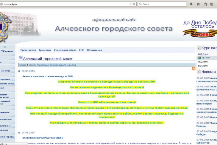Click the magnifier icon in search box

[x=140, y=4]
